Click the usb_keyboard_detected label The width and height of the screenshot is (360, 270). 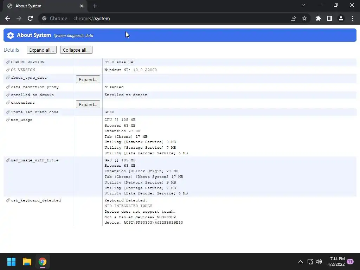(x=36, y=200)
